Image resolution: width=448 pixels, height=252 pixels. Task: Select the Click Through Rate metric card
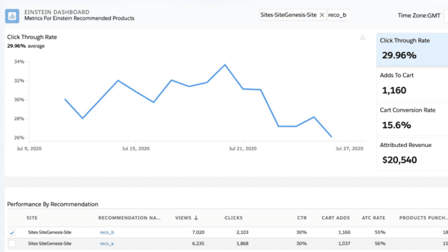point(412,50)
